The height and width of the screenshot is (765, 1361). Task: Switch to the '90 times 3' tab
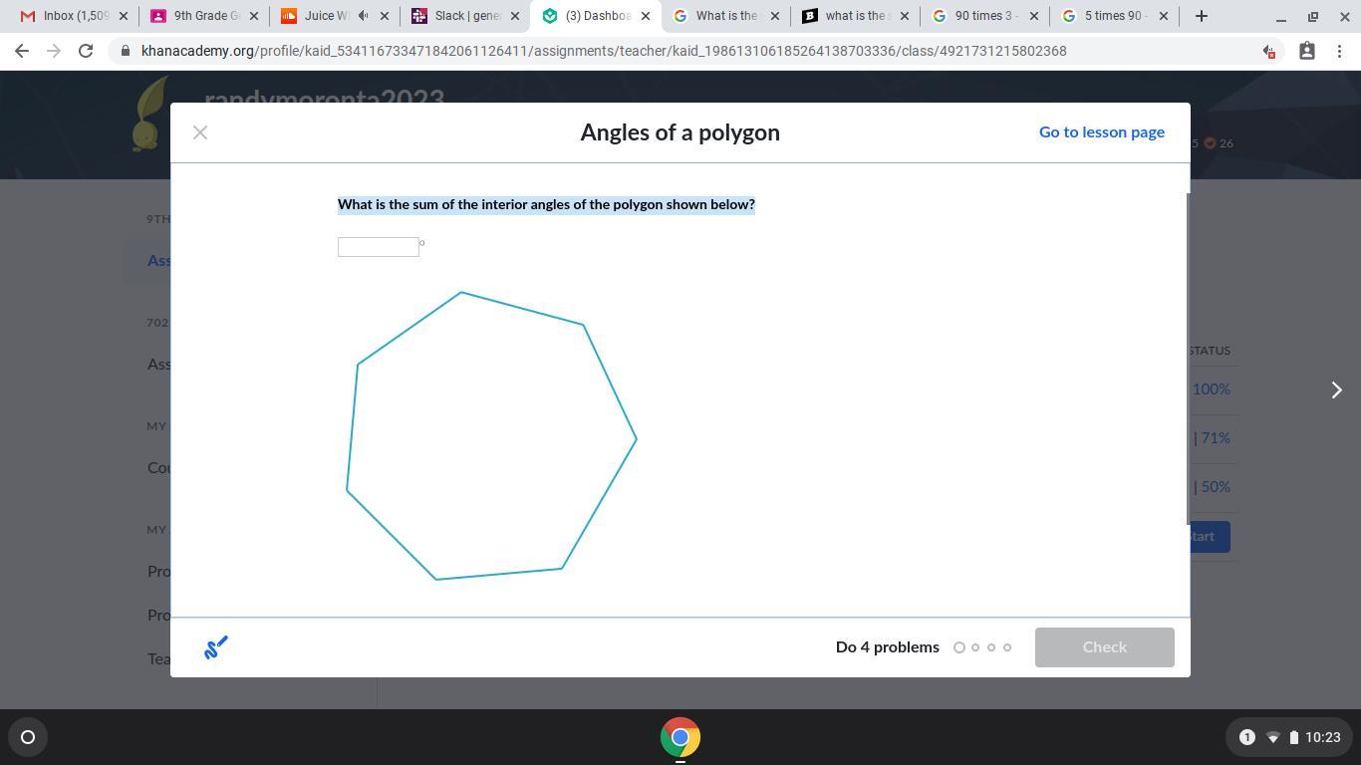[984, 16]
